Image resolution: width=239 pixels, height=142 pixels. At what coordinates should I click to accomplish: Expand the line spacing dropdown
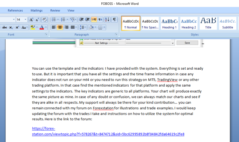pyautogui.click(x=85, y=27)
